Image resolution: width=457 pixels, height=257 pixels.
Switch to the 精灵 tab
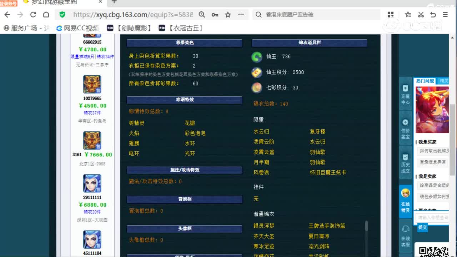[x=444, y=81]
